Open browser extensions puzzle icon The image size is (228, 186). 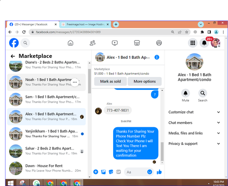202,32
